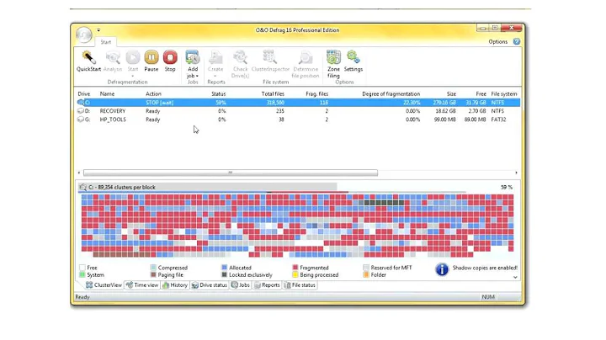This screenshot has height=340, width=606.
Task: Sort by the Size column header
Action: 451,94
